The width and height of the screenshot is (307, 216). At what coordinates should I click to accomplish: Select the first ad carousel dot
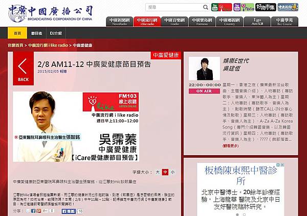coord(237,214)
